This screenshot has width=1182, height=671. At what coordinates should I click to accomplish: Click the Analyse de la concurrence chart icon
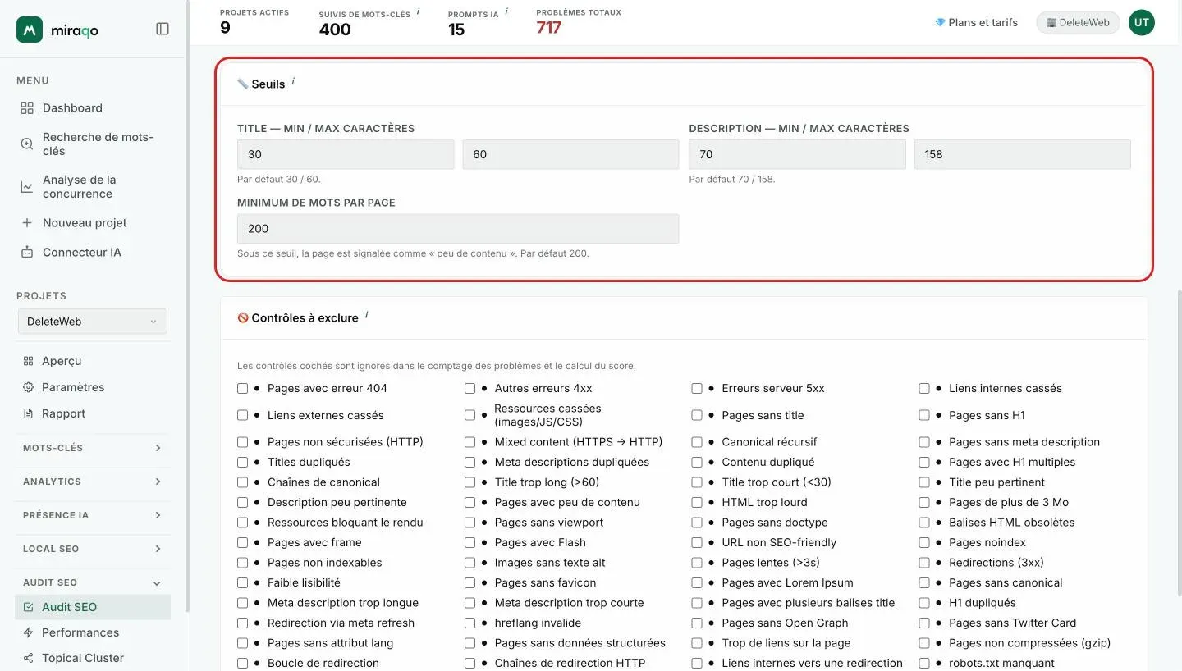(27, 186)
